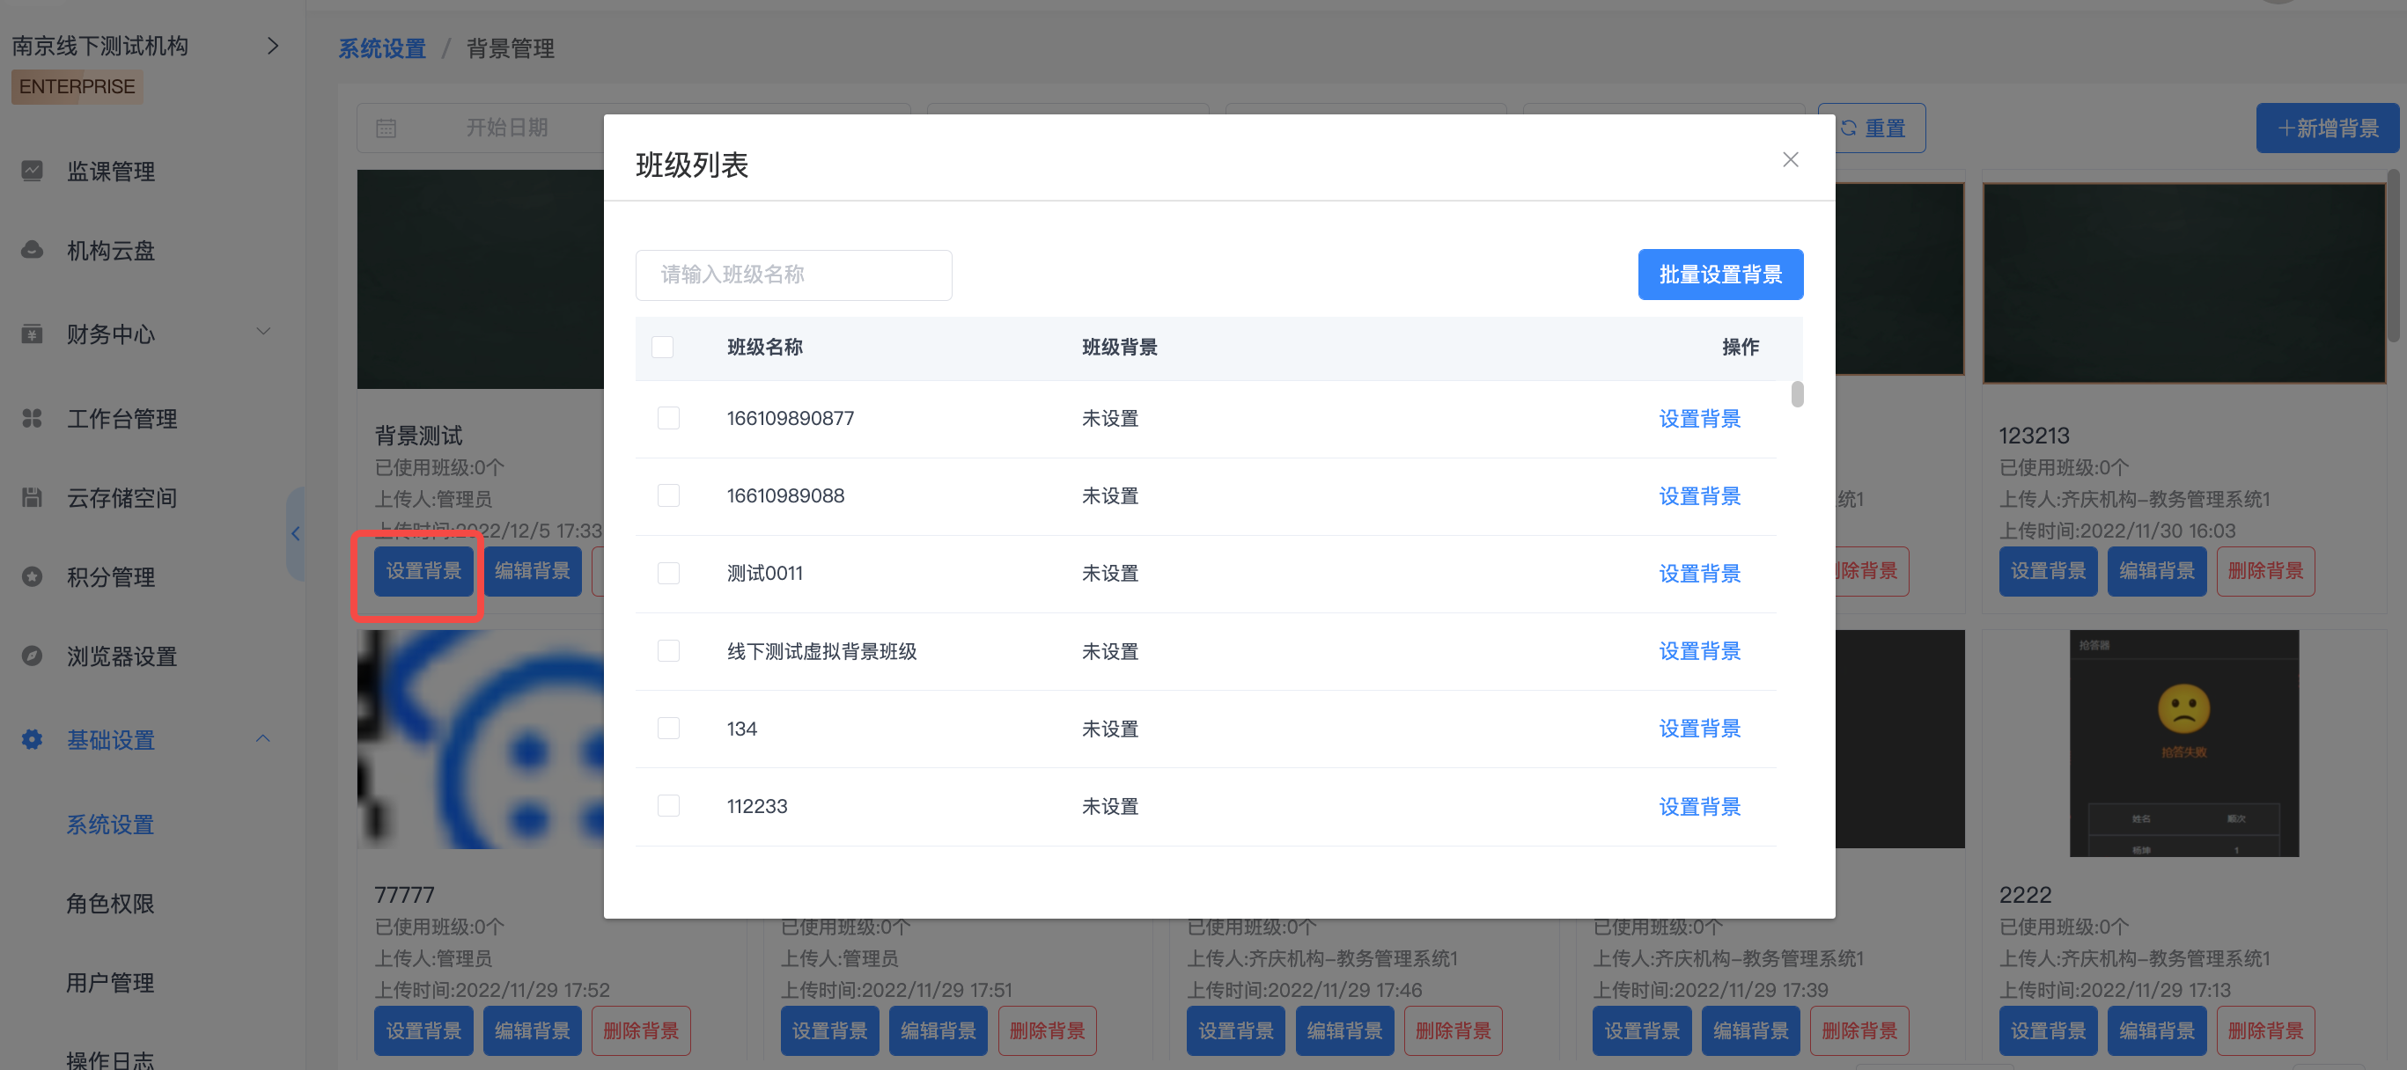This screenshot has width=2407, height=1070.
Task: Click the 云存储空间 save icon
Action: click(x=32, y=498)
